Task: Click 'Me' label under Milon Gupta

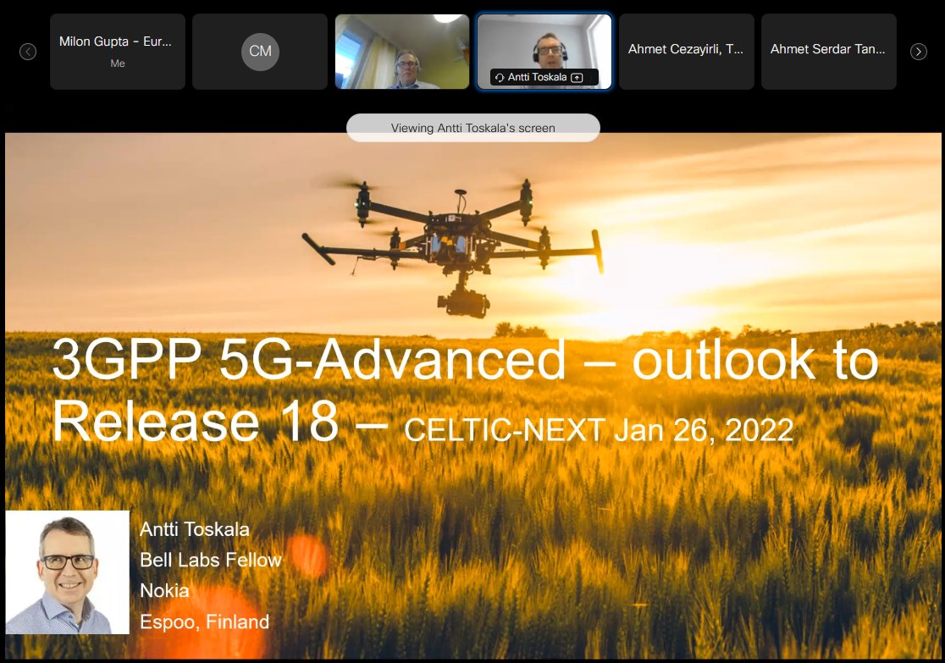Action: point(118,64)
